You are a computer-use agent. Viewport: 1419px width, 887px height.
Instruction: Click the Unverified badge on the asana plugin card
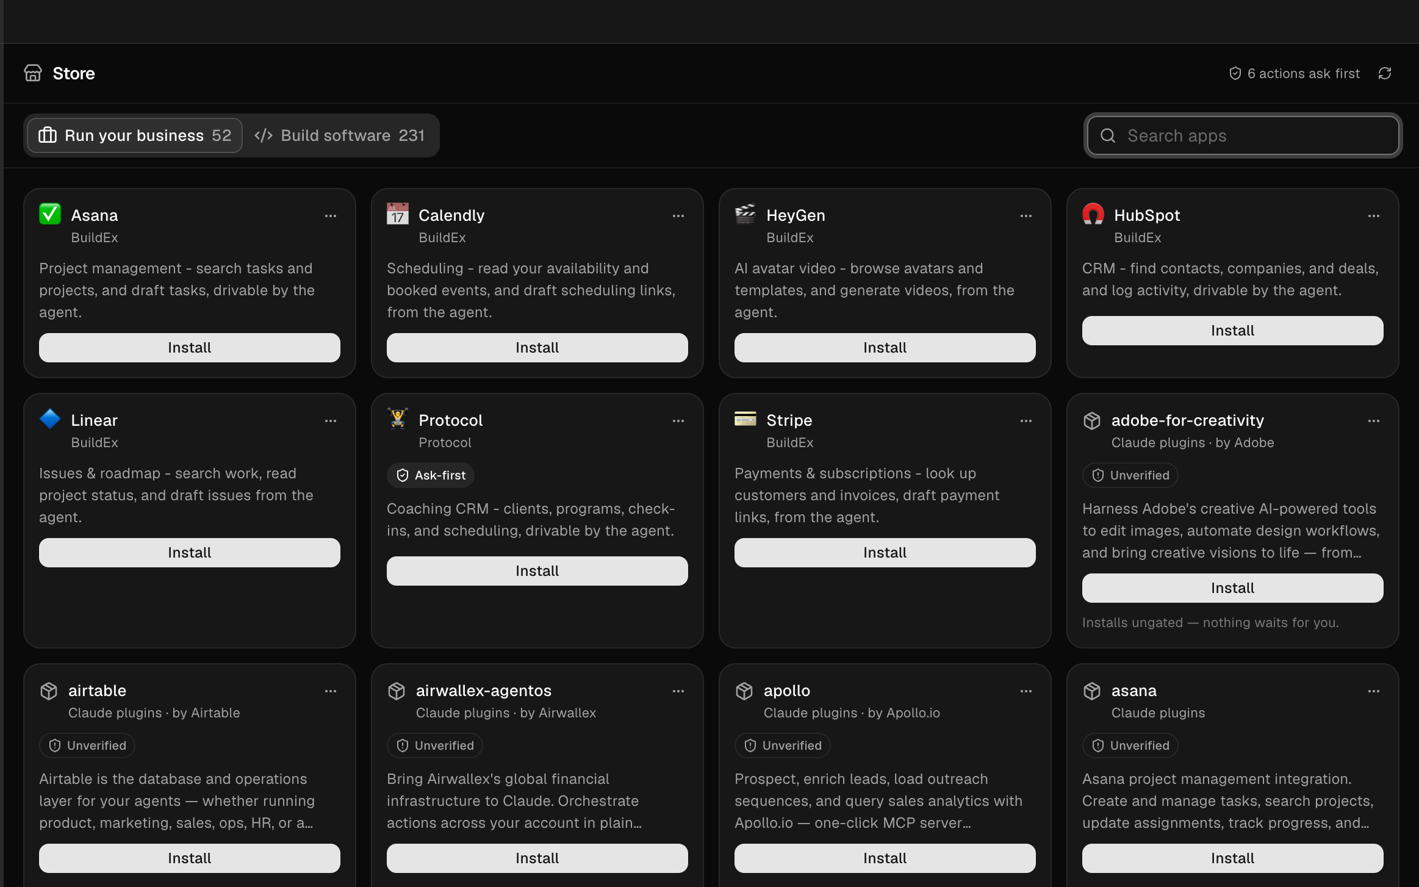[x=1130, y=745]
